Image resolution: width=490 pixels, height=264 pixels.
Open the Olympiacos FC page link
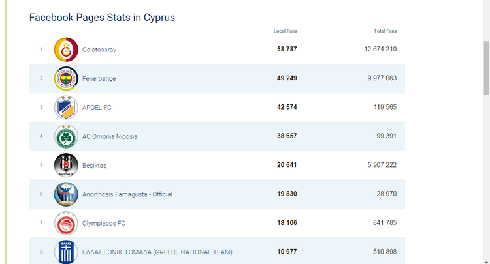[104, 223]
